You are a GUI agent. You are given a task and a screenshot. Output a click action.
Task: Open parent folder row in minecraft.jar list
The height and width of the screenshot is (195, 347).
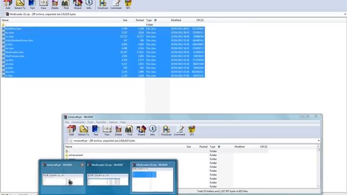(x=166, y=151)
